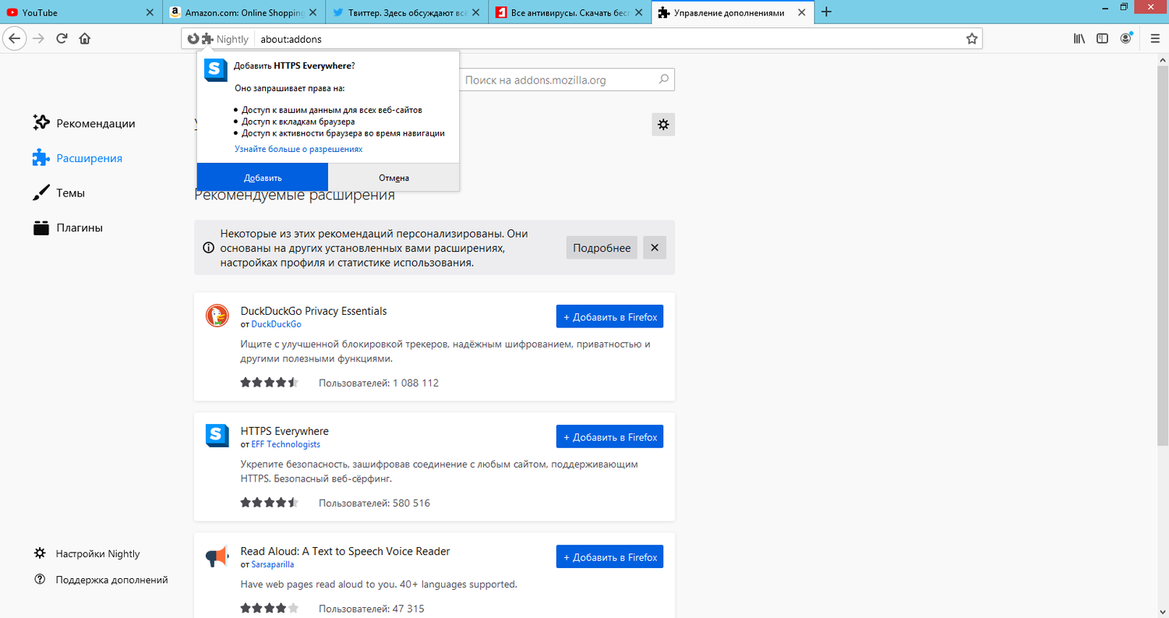Open 'Расширения' in the sidebar
Viewport: 1169px width, 618px height.
click(x=77, y=158)
